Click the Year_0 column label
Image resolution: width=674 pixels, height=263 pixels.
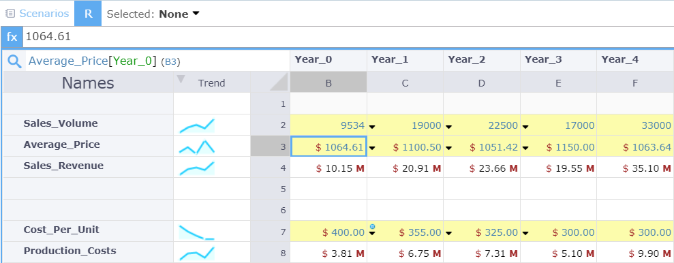click(x=313, y=60)
